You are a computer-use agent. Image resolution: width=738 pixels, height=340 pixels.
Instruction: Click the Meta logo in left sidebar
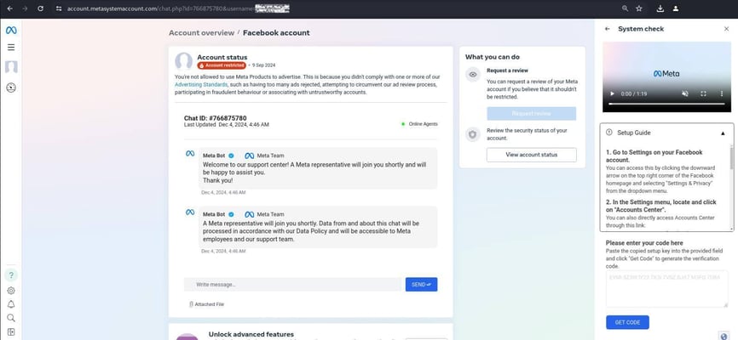[x=11, y=30]
